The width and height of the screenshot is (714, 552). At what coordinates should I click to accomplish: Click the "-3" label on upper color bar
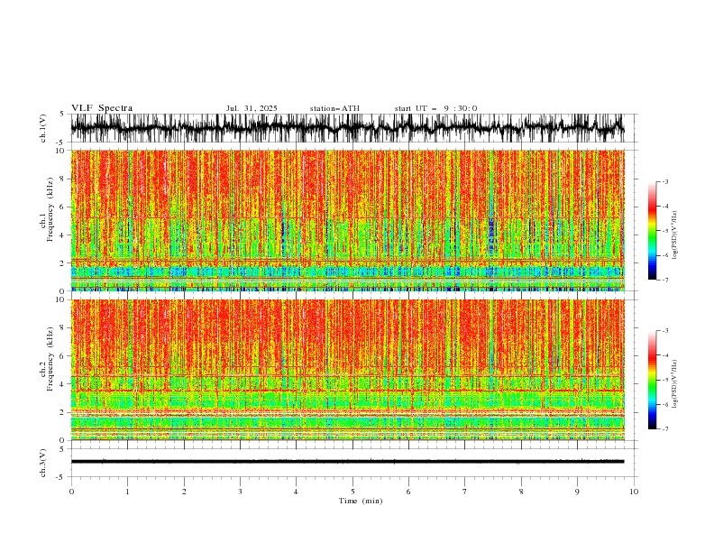click(664, 181)
